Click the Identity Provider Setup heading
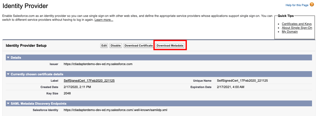 coord(26,46)
